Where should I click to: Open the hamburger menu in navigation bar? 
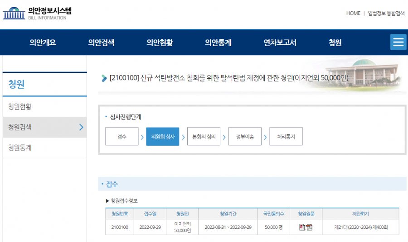pyautogui.click(x=398, y=42)
